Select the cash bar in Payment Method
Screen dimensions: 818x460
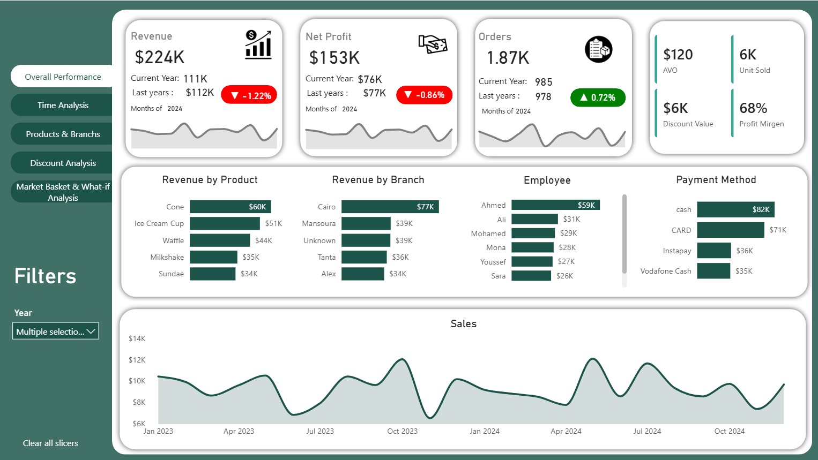tap(735, 209)
